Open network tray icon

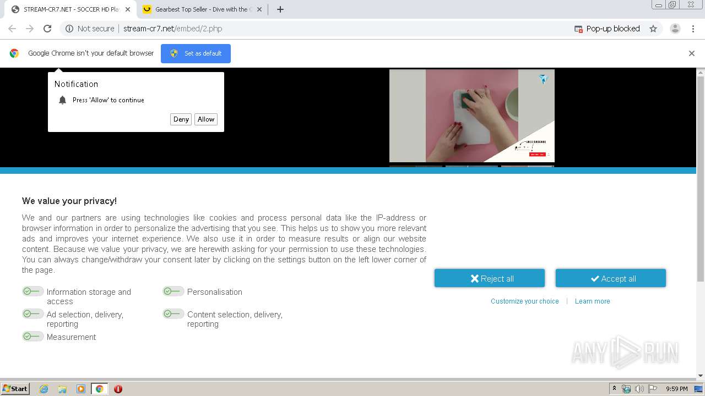click(x=626, y=389)
